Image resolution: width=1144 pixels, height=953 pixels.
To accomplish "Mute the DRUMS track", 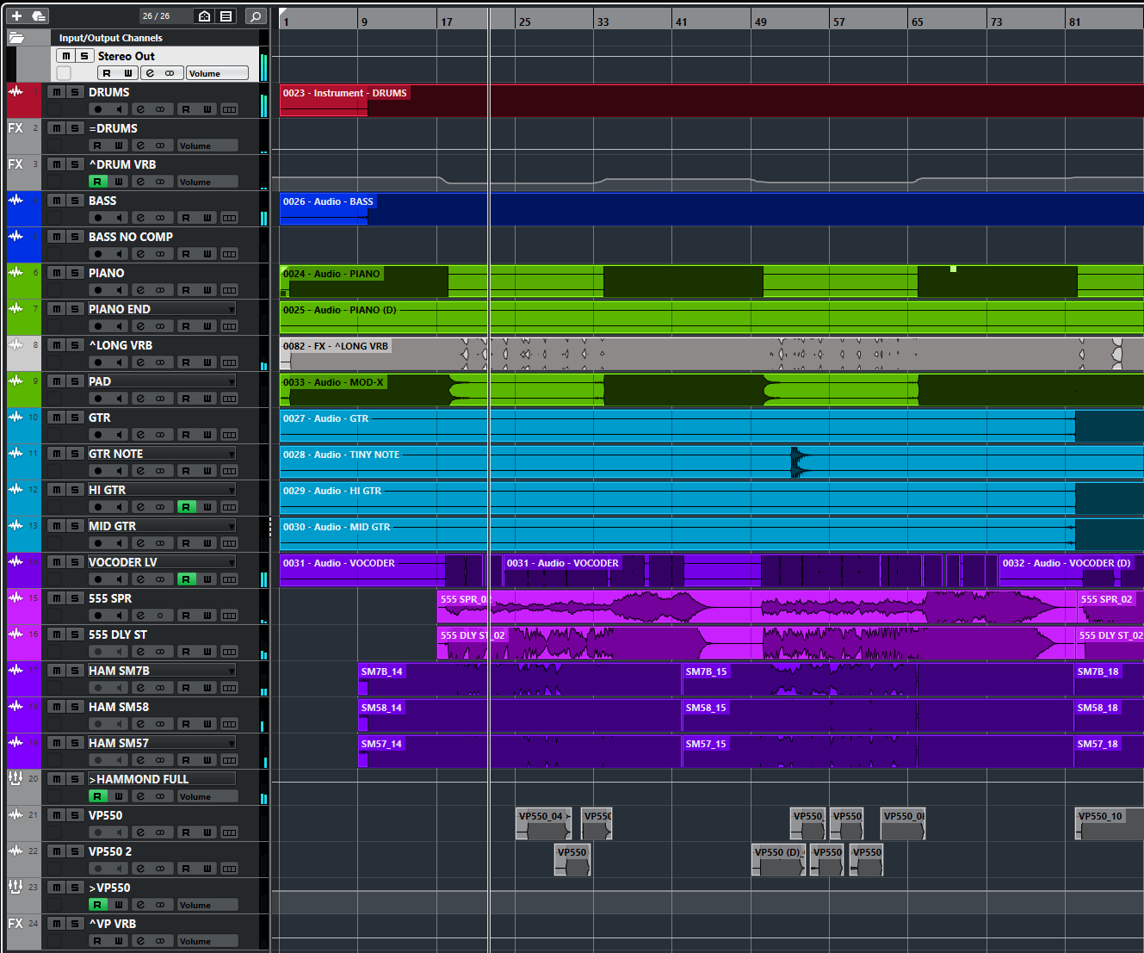I will [x=56, y=92].
